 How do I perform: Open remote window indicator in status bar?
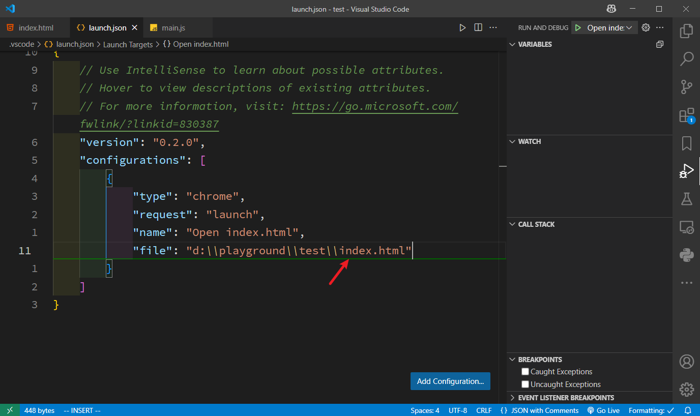(10, 410)
